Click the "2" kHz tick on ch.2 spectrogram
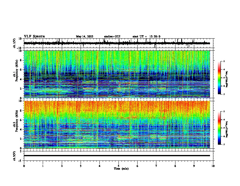 point(21,139)
